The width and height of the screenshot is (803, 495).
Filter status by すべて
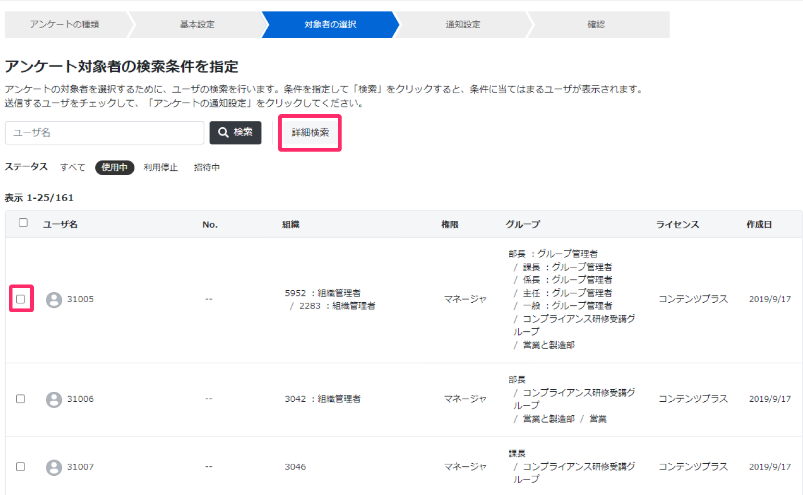[x=72, y=167]
